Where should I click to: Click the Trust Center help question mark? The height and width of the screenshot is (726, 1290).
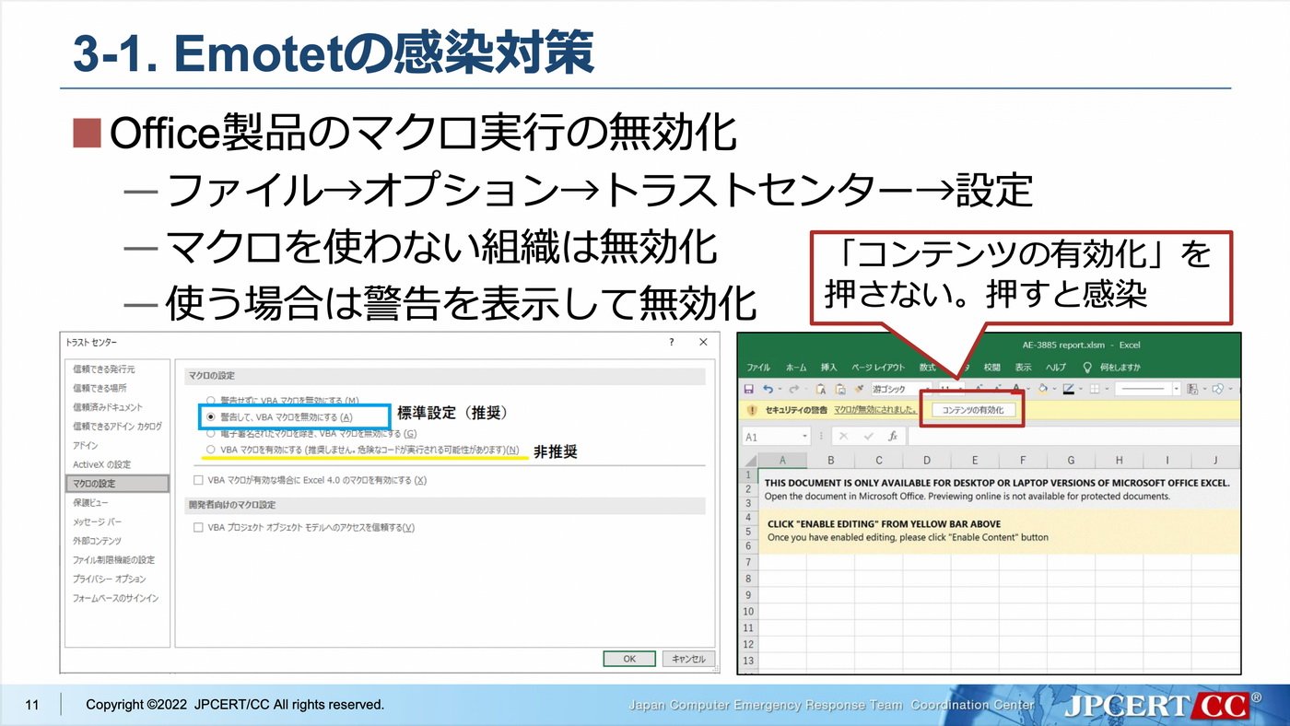pos(671,342)
